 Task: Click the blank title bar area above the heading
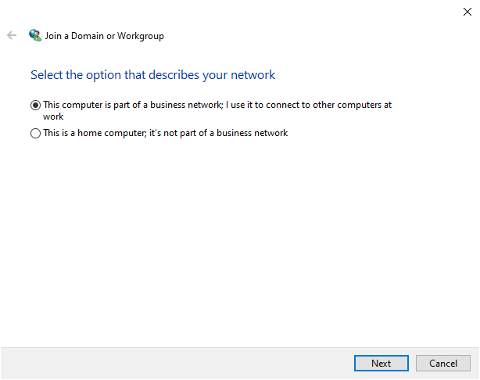pos(235,12)
